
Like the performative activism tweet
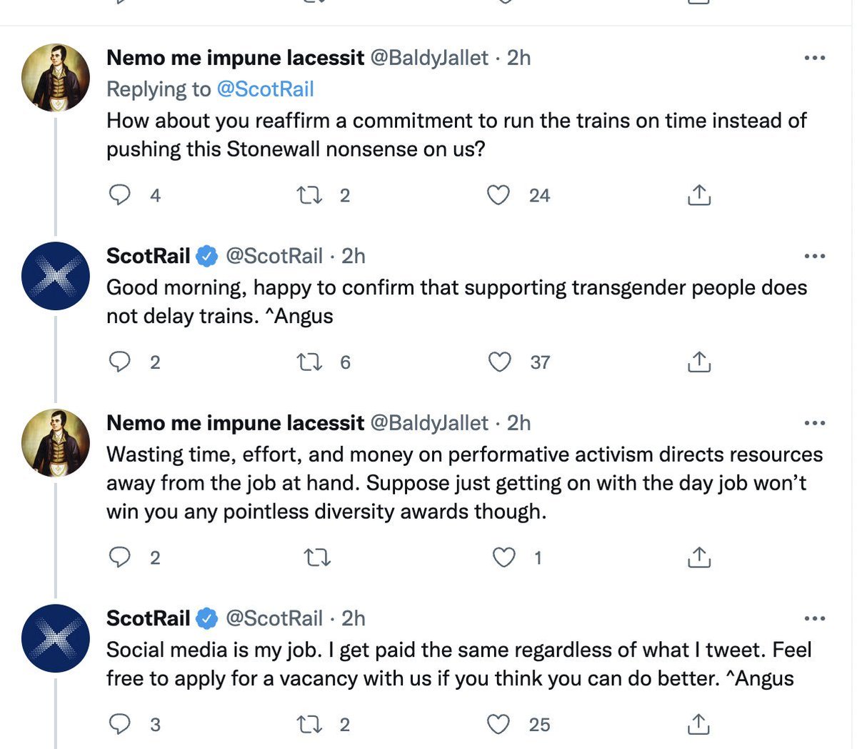coord(504,557)
